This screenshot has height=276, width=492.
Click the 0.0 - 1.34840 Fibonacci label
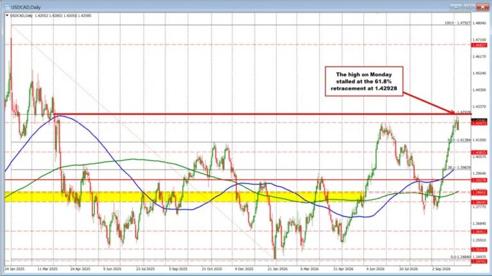[461, 257]
